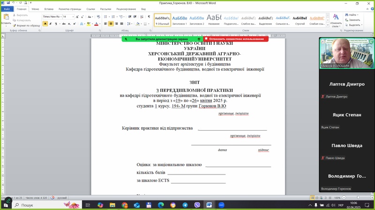
Task: Switch to the Вид tab
Action: (x=143, y=9)
